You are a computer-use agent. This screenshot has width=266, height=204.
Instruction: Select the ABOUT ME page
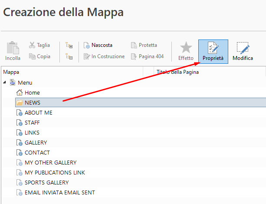click(x=38, y=113)
